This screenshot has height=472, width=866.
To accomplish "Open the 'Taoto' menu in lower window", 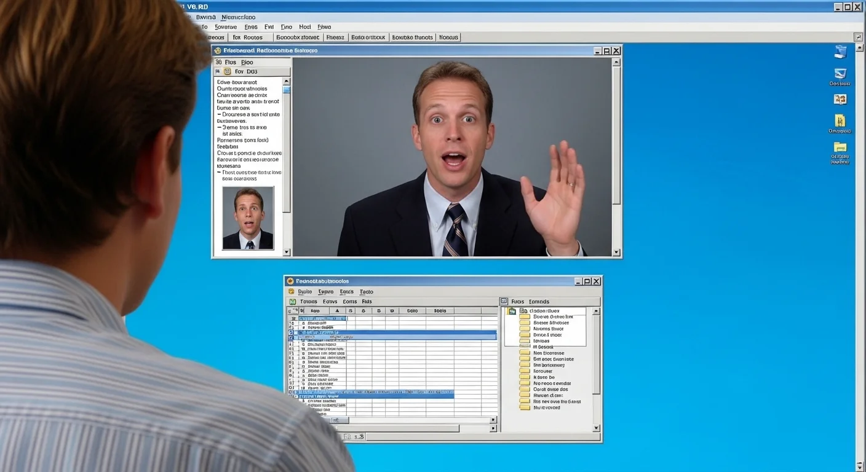I will [x=366, y=292].
